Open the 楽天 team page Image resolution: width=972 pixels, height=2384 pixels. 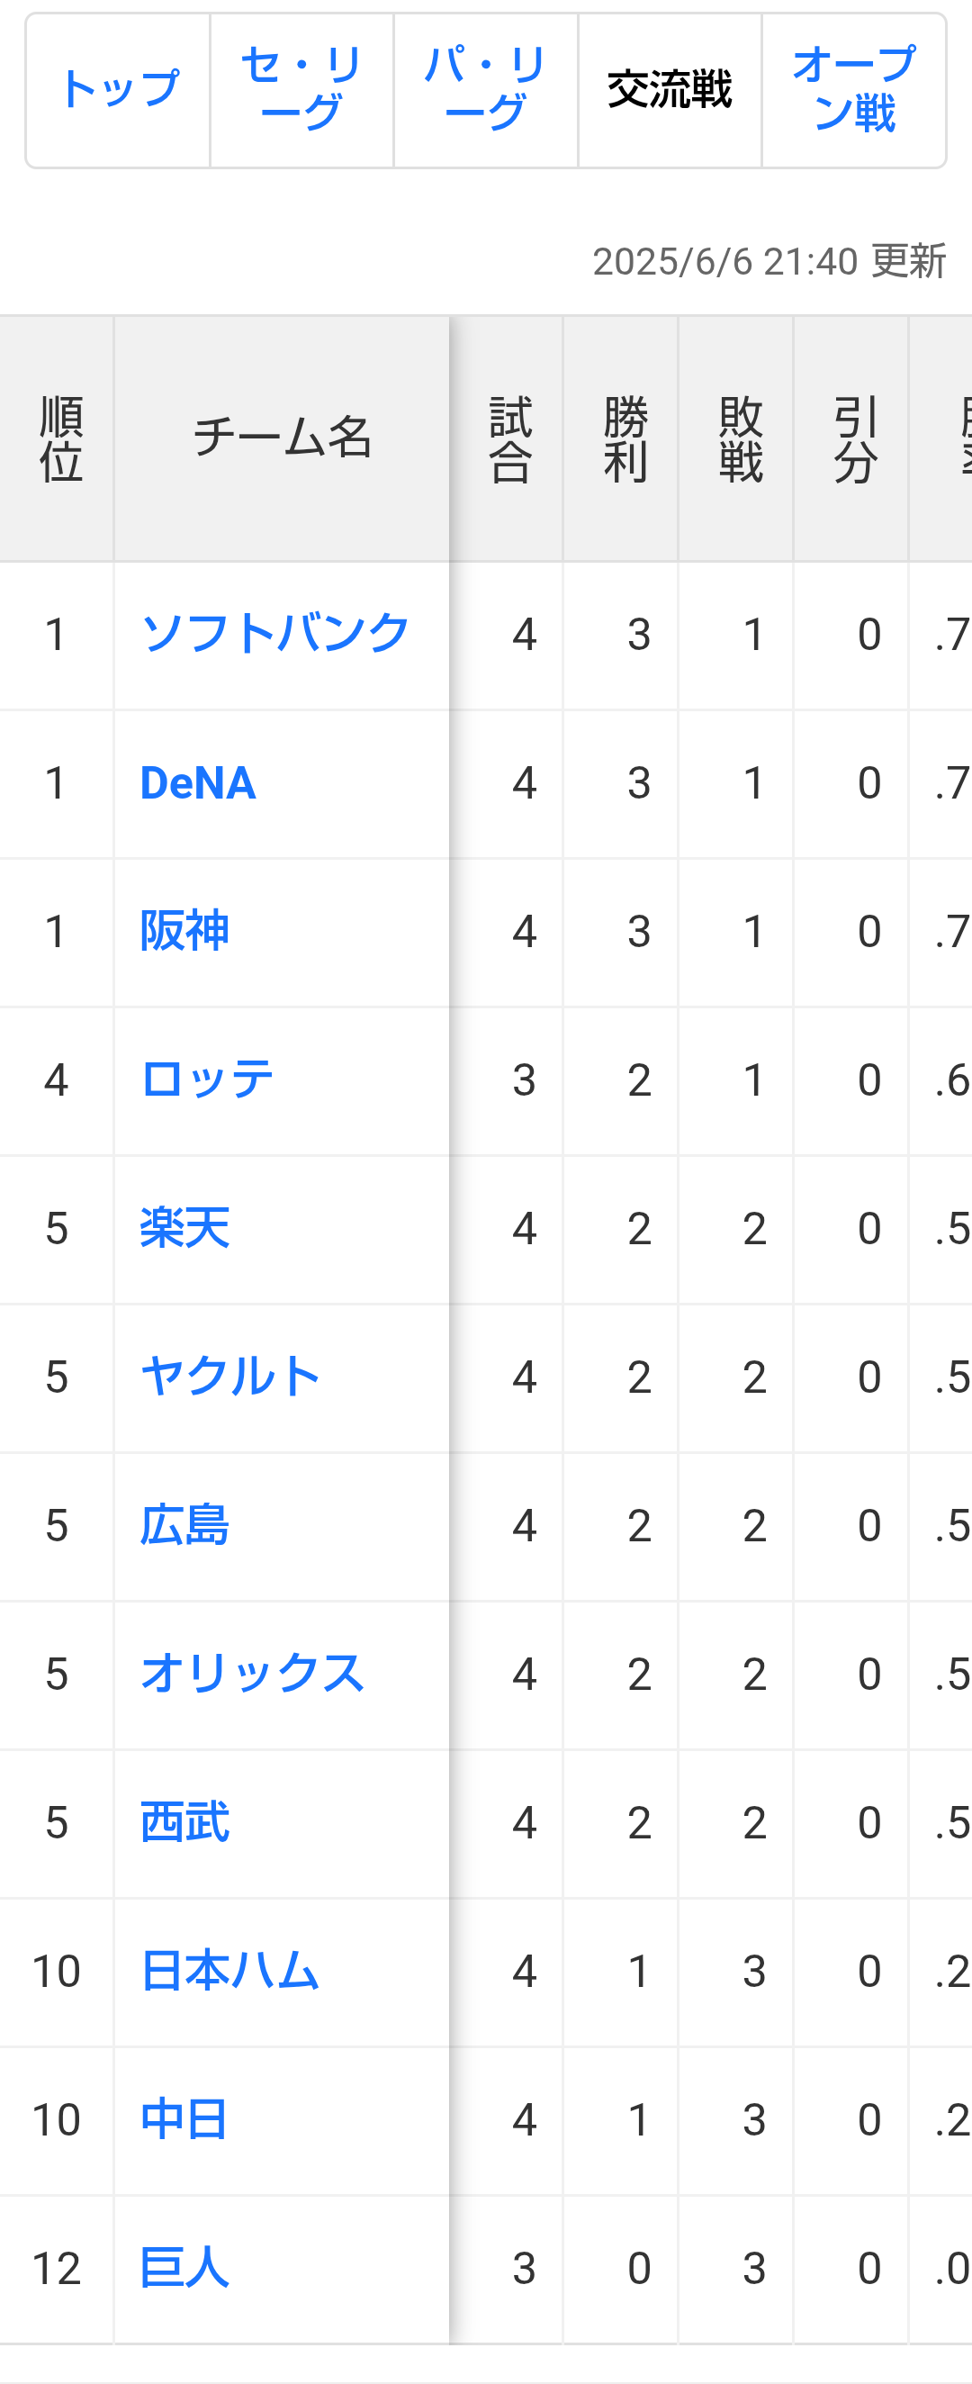click(185, 1229)
